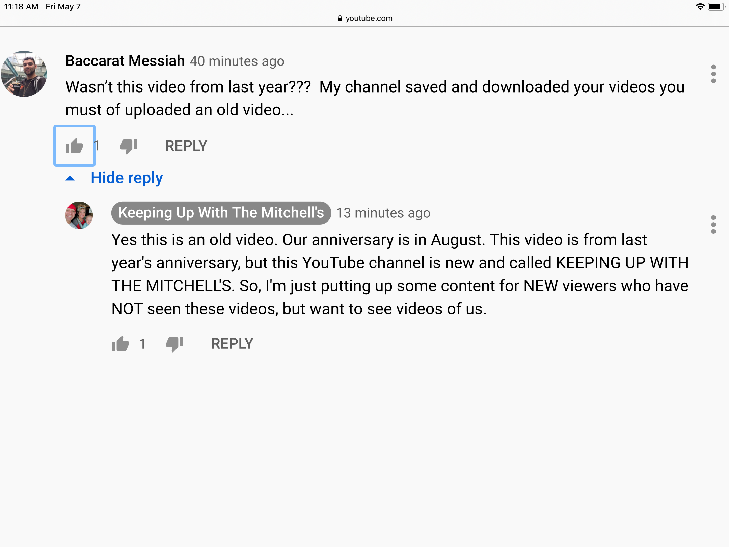729x547 pixels.
Task: Dislike the Mitchell's reply comment
Action: click(174, 344)
